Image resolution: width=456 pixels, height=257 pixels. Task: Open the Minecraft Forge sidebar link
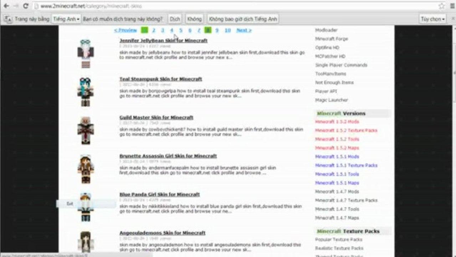point(332,39)
